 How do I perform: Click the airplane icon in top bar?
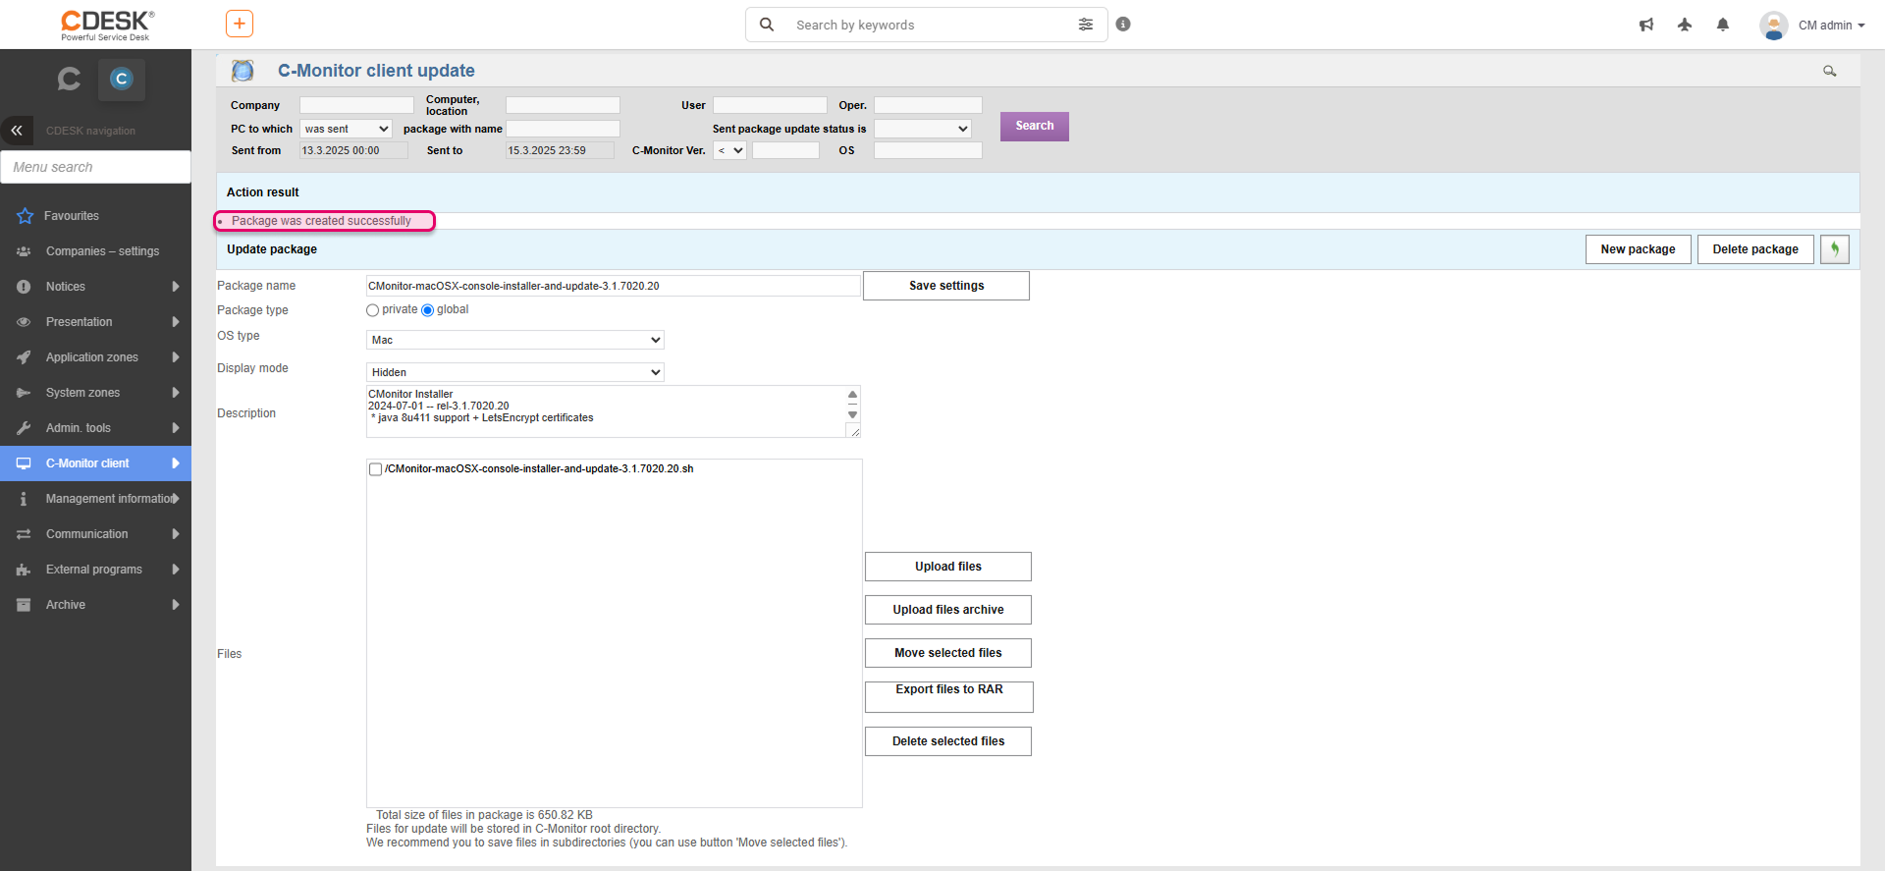[1685, 25]
